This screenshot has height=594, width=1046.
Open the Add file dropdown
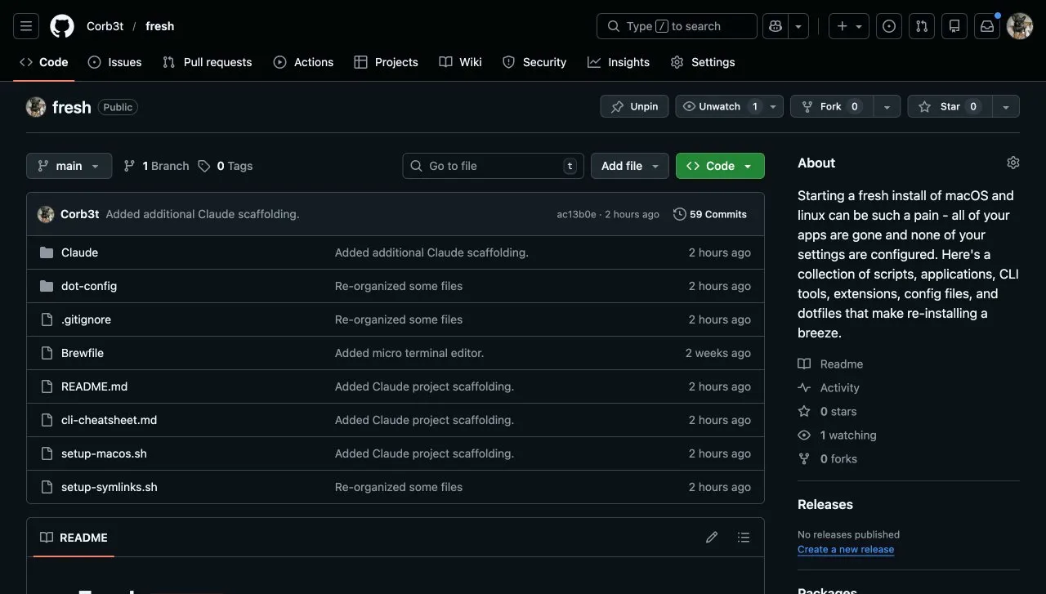(x=629, y=166)
